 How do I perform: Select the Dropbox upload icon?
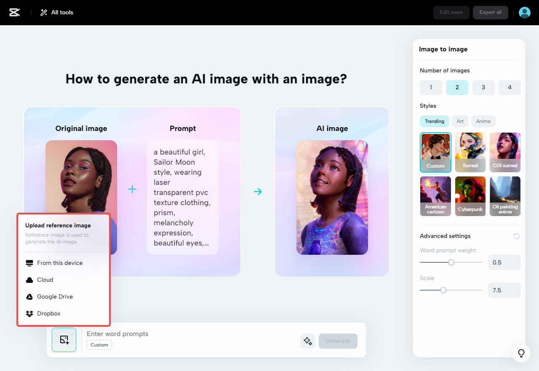click(x=29, y=313)
